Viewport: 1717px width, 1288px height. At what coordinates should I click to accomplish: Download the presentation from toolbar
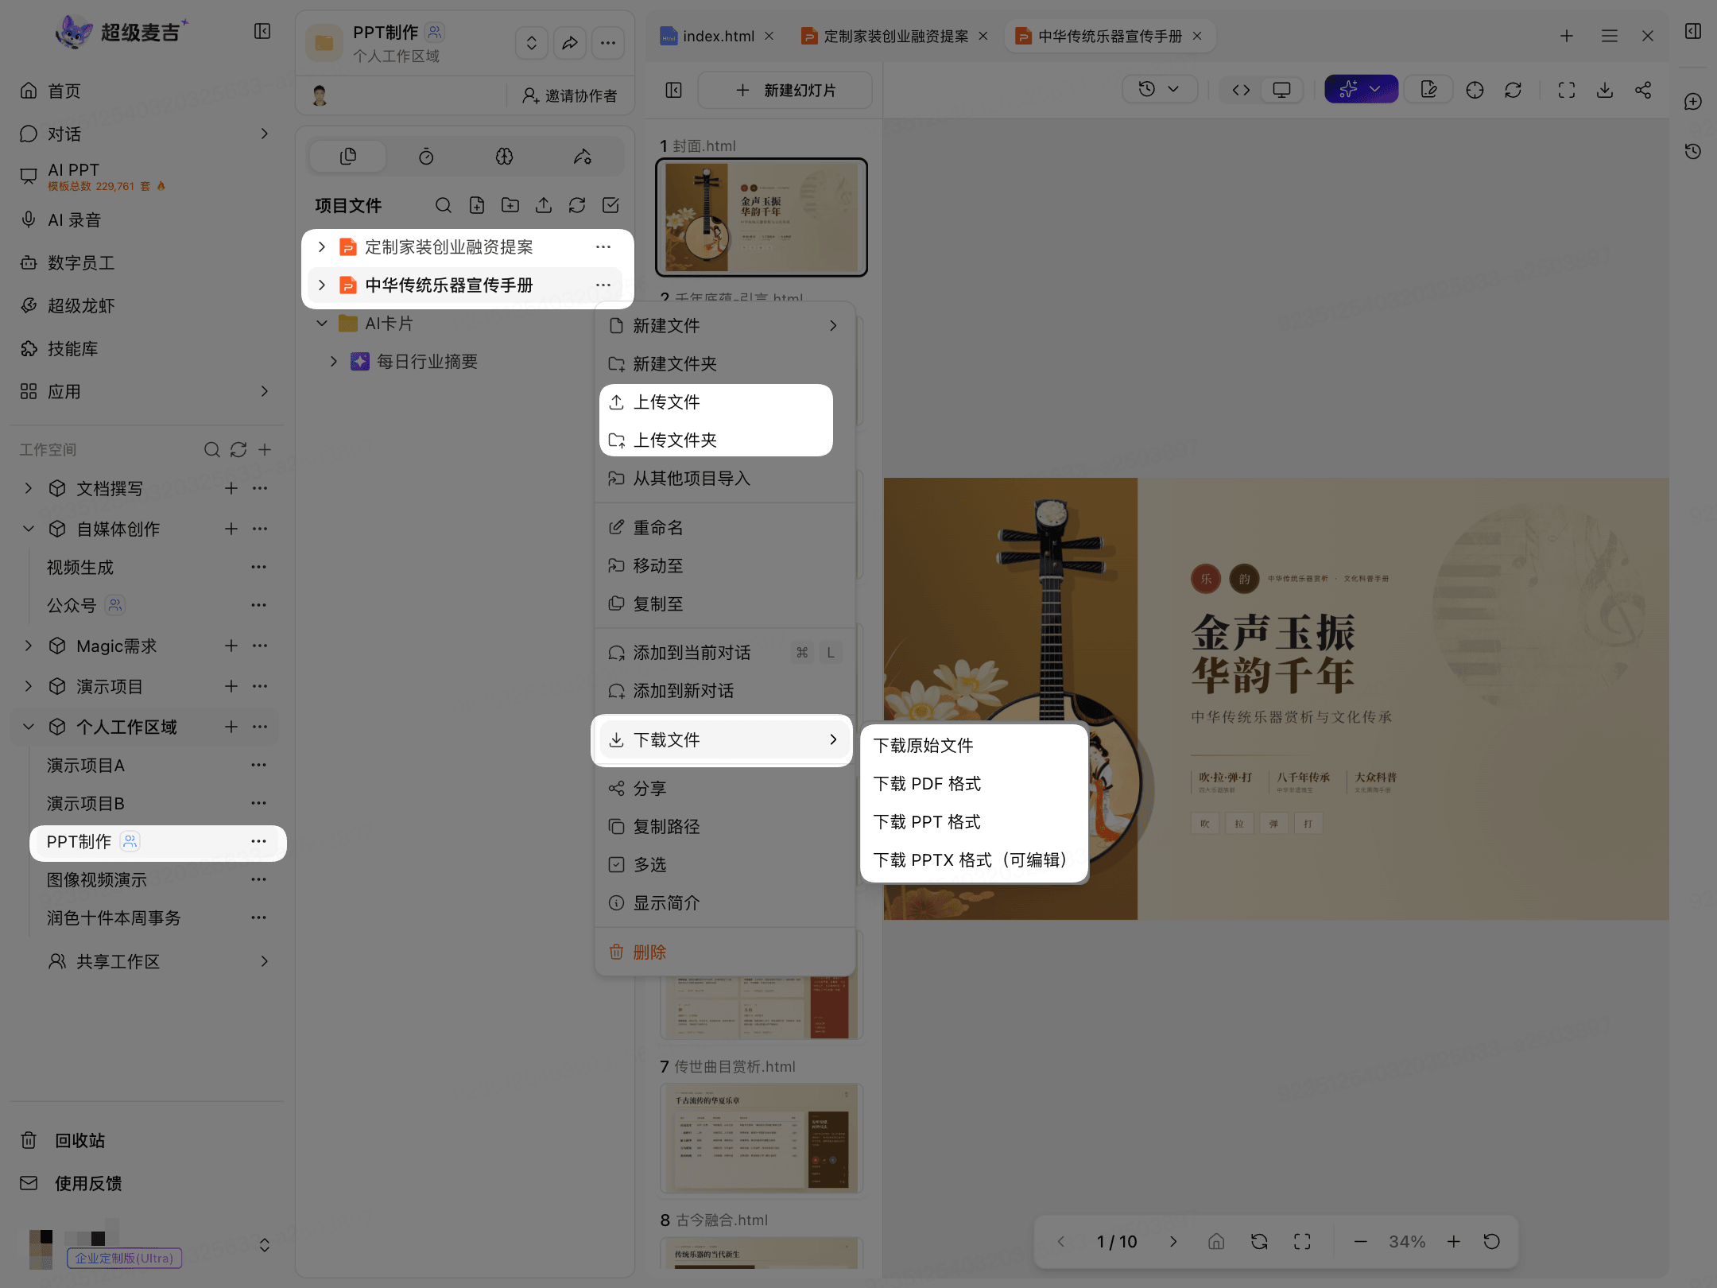(1605, 90)
